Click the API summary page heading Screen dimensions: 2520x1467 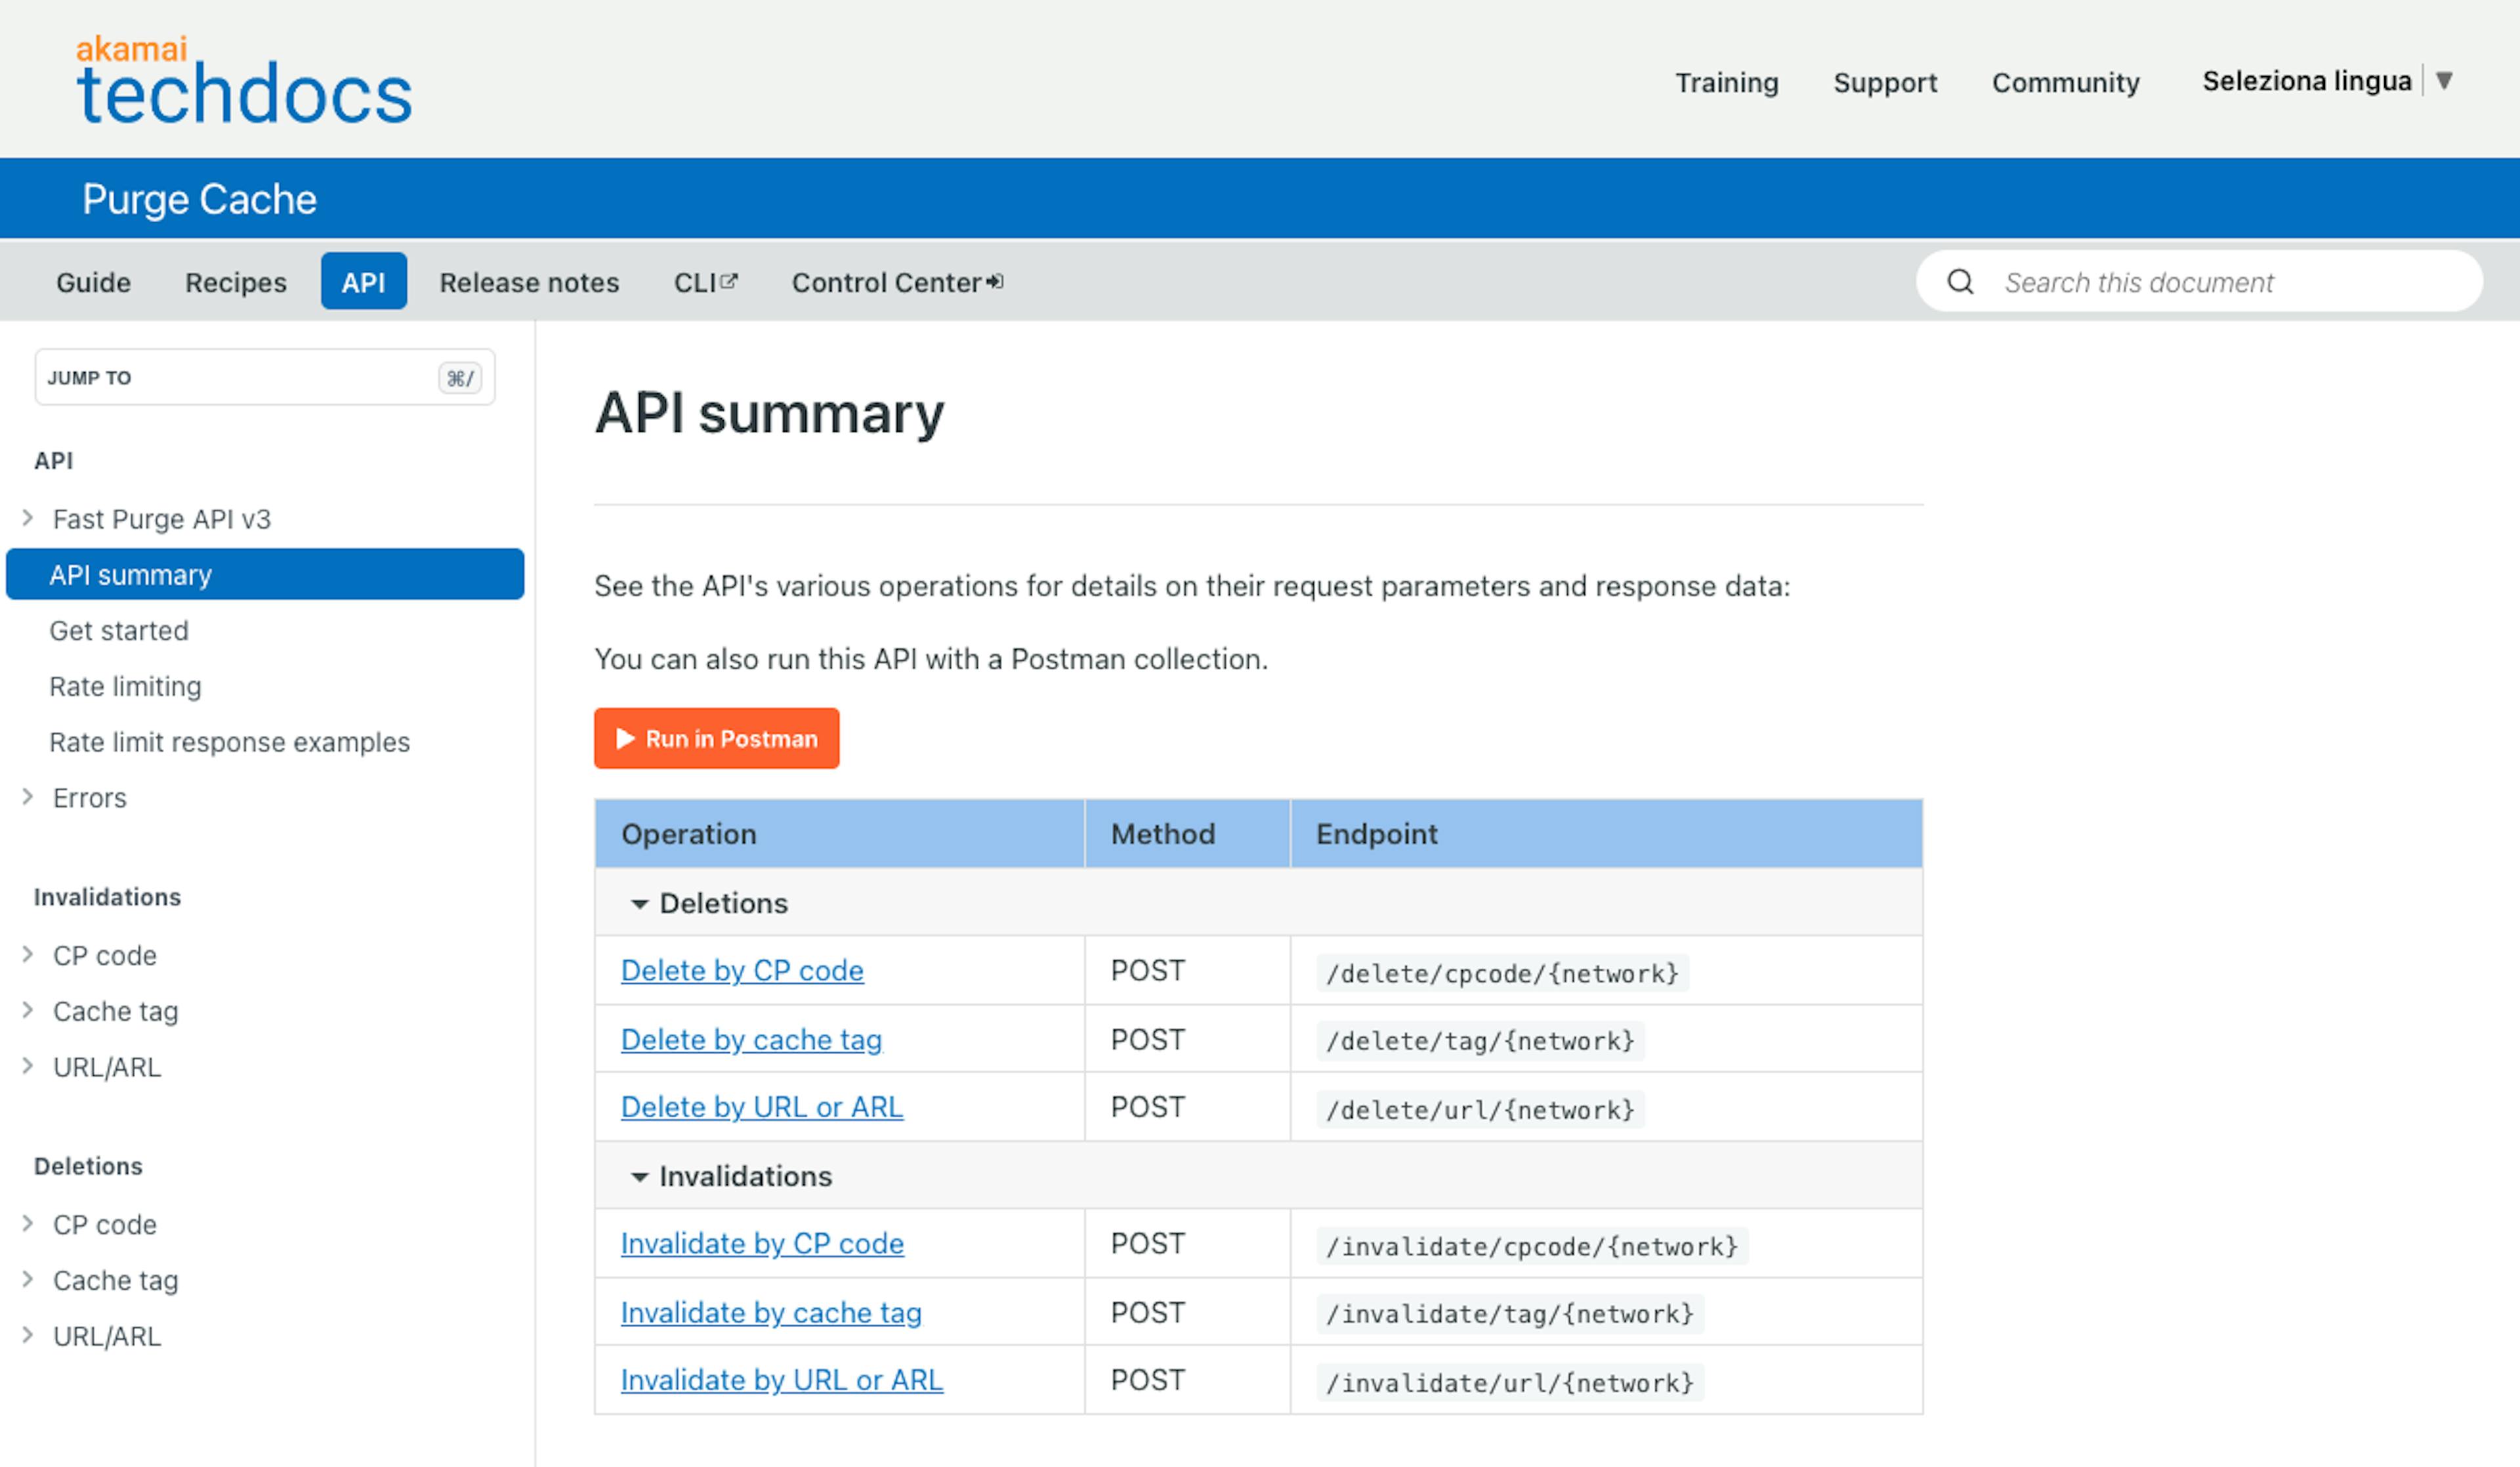769,413
